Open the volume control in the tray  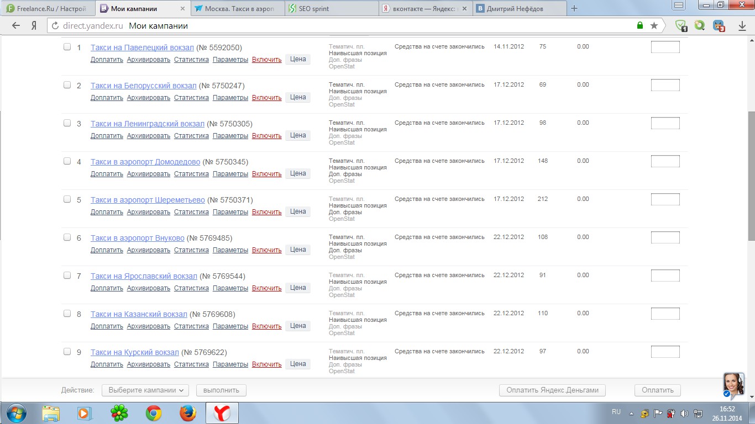pyautogui.click(x=684, y=414)
